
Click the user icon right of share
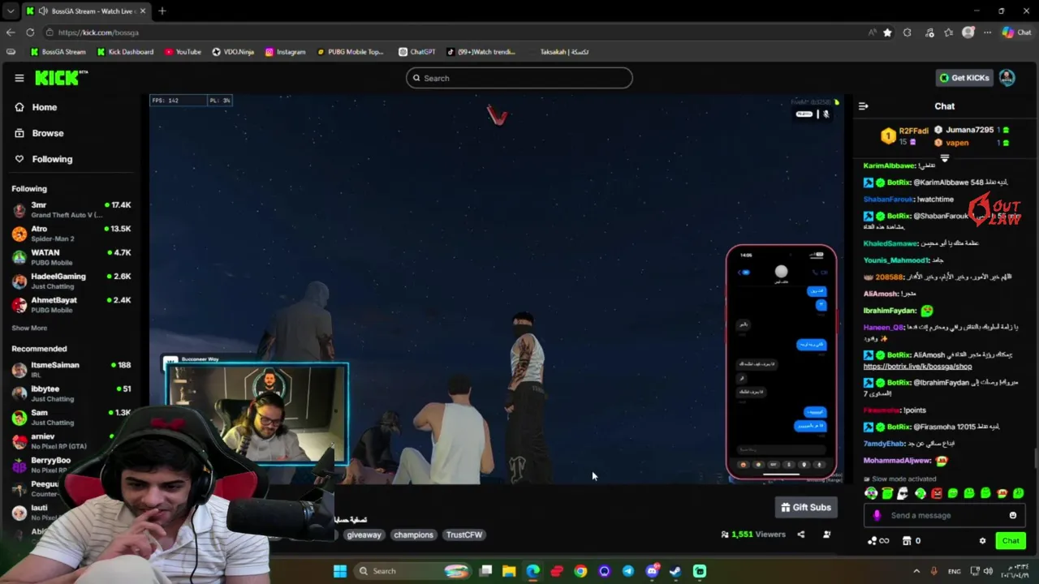coord(826,535)
